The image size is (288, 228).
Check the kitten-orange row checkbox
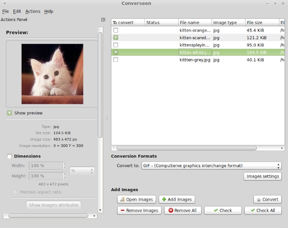coord(116,30)
